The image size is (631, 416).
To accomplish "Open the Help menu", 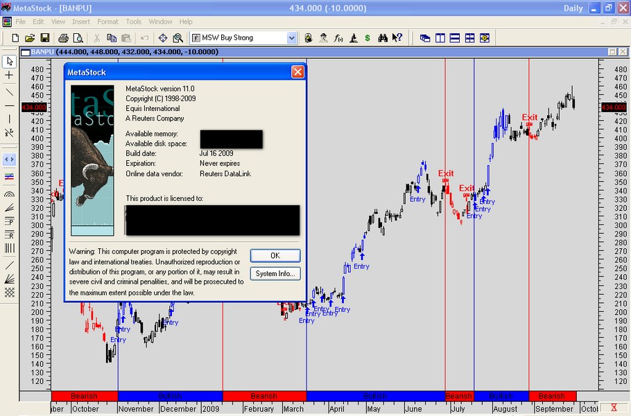I will tap(186, 21).
